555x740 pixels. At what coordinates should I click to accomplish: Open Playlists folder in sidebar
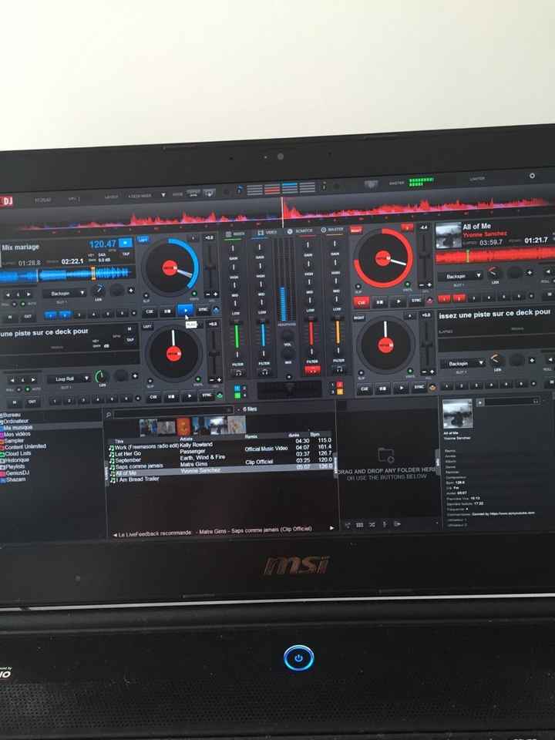click(15, 466)
